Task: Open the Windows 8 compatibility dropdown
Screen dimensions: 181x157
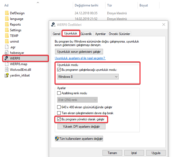Action: [x=88, y=77]
